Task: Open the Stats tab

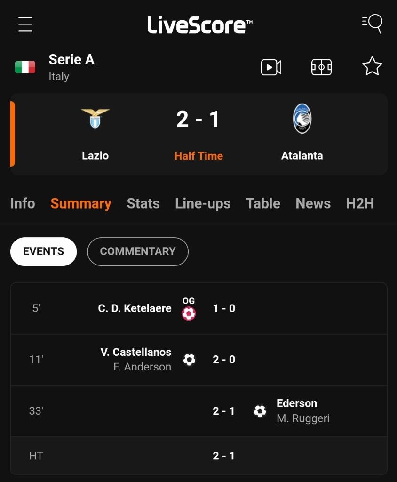Action: 143,203
